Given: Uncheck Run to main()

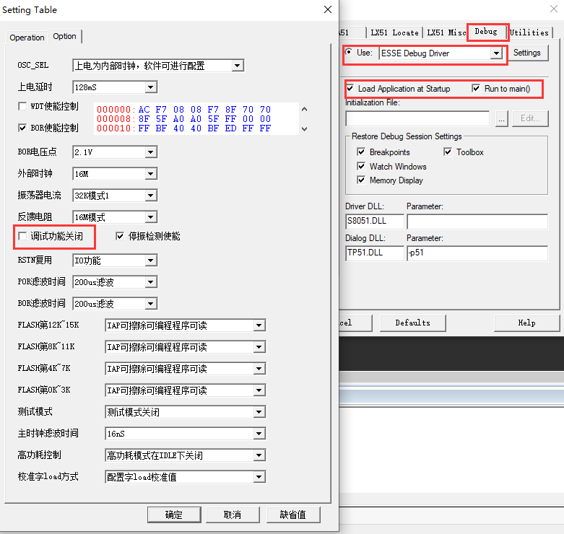Looking at the screenshot, I should pos(476,88).
